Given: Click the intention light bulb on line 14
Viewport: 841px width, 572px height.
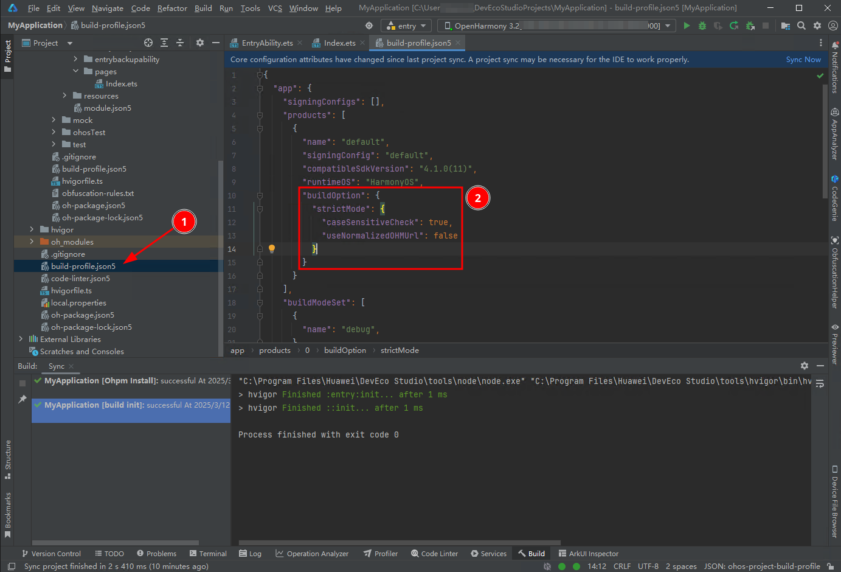Looking at the screenshot, I should [271, 248].
